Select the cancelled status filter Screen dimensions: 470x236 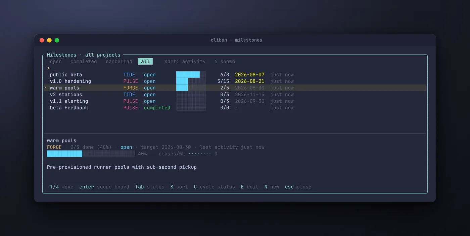click(x=119, y=62)
